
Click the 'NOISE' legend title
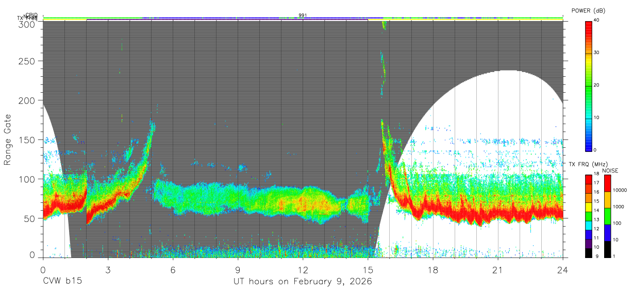point(609,170)
